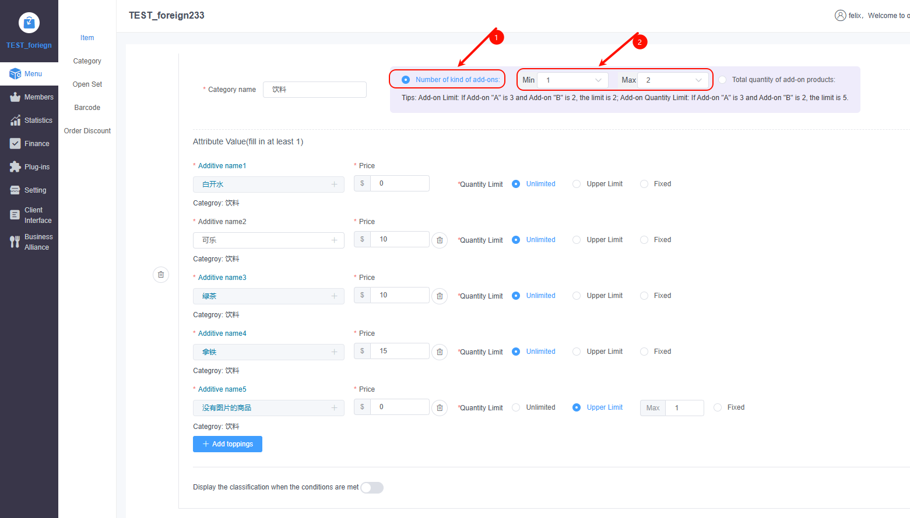Toggle Display the classification when conditions met
This screenshot has height=518, width=910.
pos(372,488)
